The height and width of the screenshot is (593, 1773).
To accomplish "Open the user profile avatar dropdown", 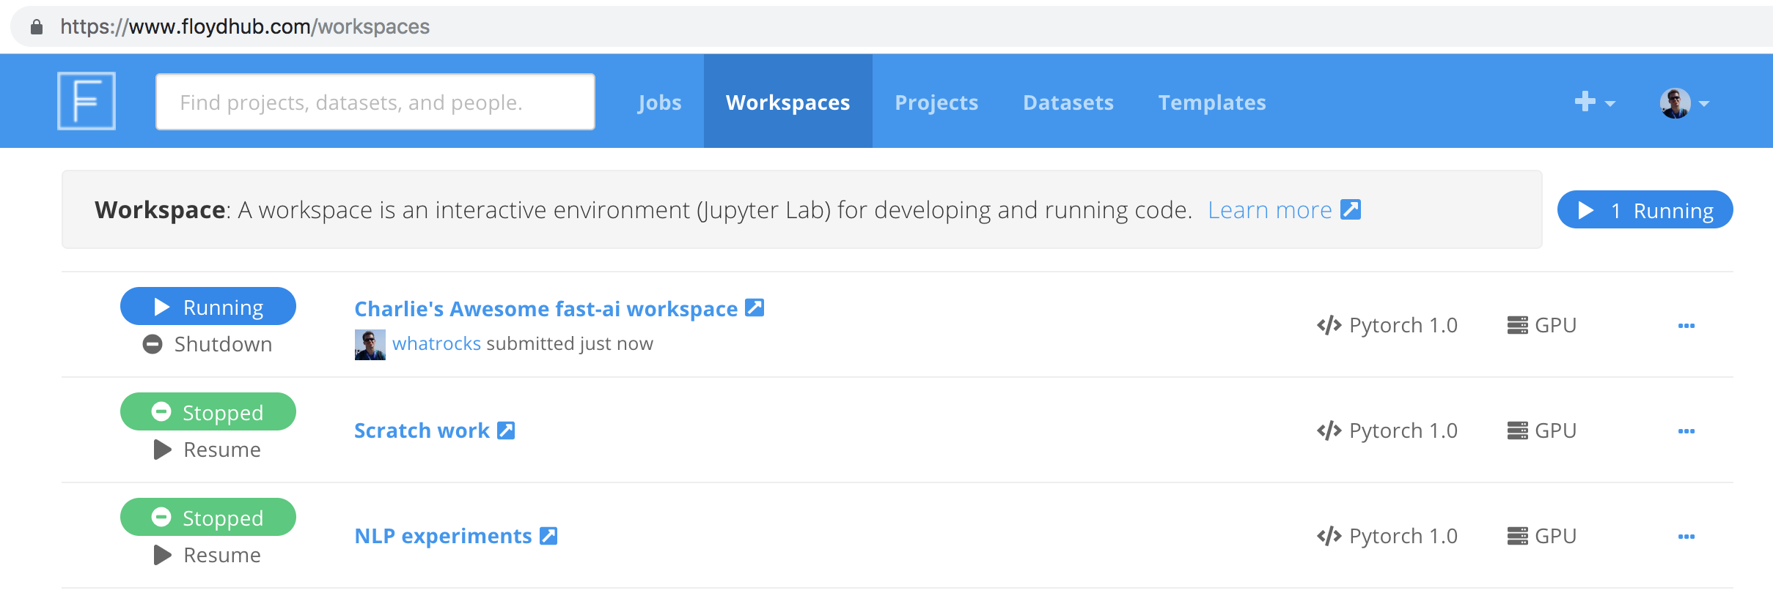I will click(x=1684, y=103).
